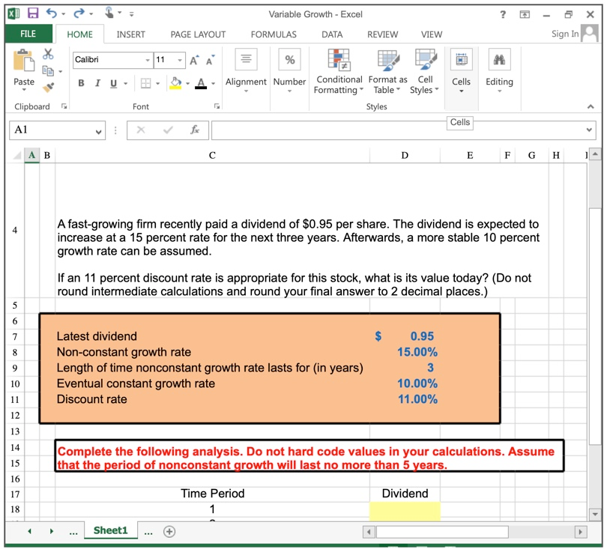
Task: Add a new sheet with the plus button
Action: point(169,531)
